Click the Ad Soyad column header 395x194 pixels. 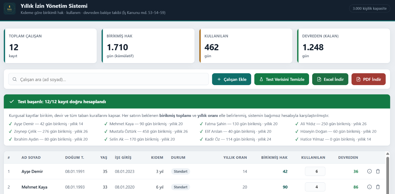click(x=31, y=158)
